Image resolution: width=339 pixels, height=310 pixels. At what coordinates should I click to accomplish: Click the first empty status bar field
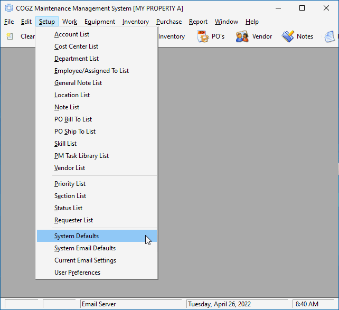(x=22, y=304)
